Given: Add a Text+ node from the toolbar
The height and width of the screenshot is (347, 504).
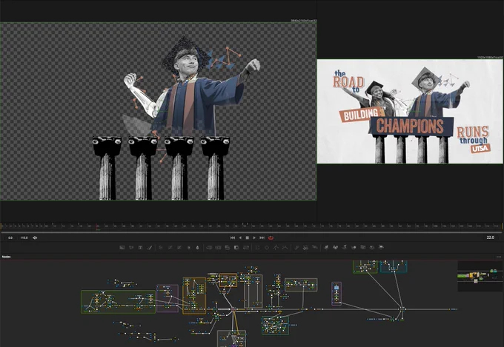Looking at the screenshot, I should pos(141,248).
